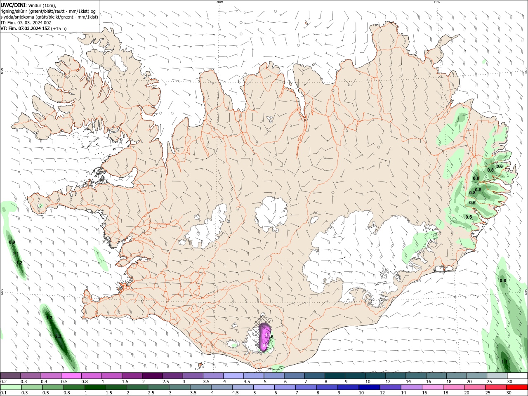Click the 'VT: Fim. 07.03.2024 15Z (+15 h)' line
528x396 pixels.
(33, 28)
